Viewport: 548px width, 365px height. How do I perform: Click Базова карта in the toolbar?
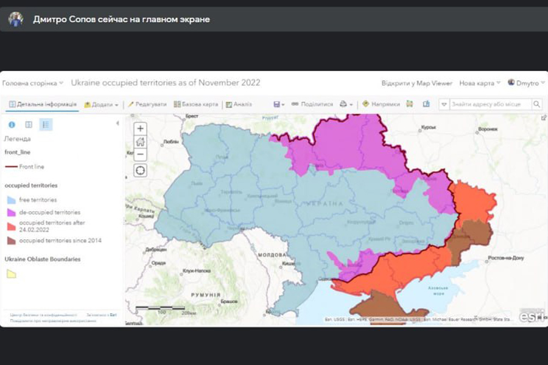point(196,105)
